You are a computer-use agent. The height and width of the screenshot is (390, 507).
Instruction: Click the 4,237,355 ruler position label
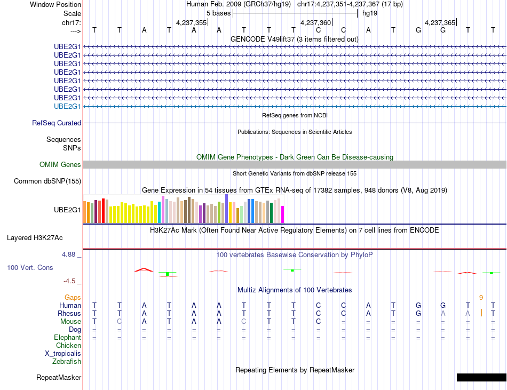pos(191,22)
